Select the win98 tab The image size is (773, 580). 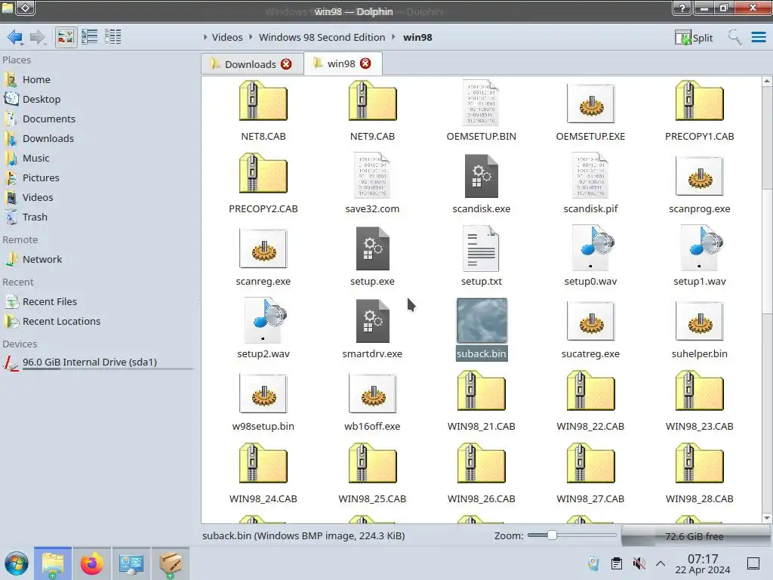point(341,63)
